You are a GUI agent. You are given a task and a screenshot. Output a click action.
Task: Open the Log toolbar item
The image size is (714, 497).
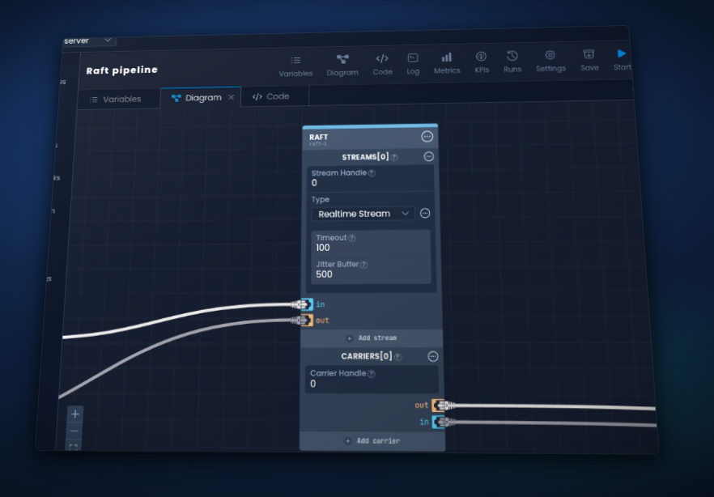tap(413, 63)
